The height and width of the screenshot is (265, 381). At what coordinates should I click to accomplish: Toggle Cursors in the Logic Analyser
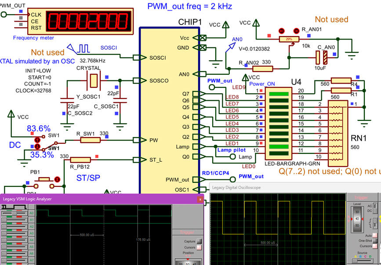199,247
